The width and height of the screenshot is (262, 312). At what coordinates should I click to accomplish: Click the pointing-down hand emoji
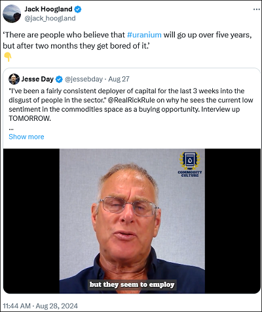[x=8, y=57]
